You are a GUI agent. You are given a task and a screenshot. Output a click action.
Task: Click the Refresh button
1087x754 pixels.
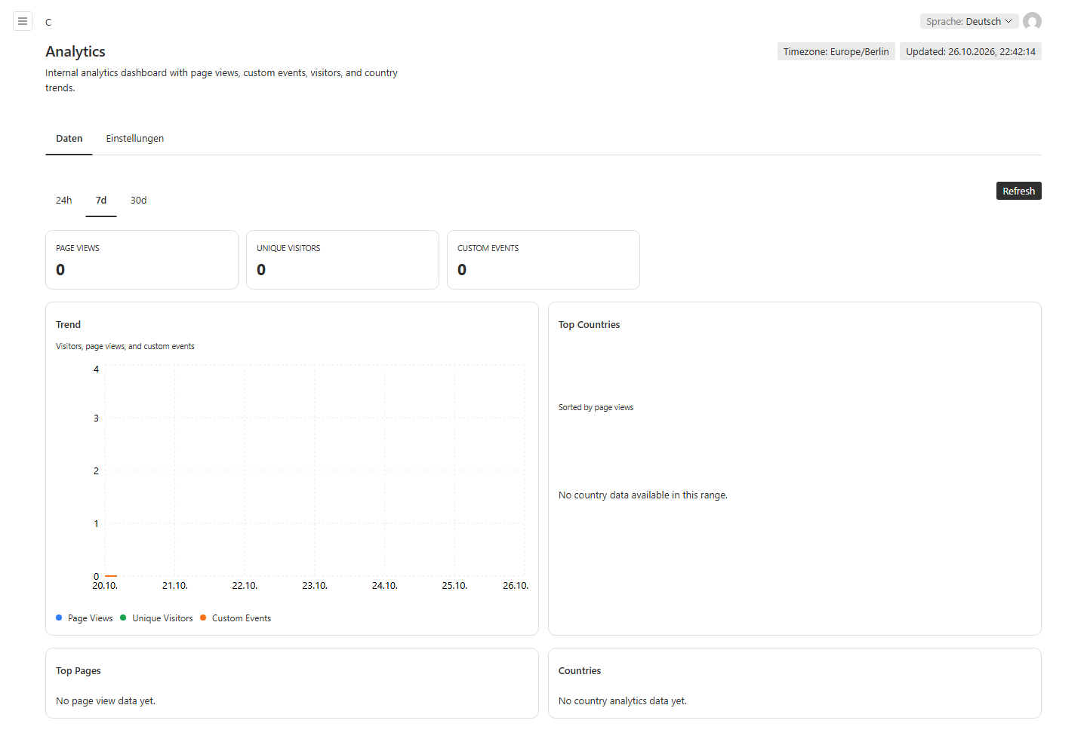click(x=1019, y=192)
